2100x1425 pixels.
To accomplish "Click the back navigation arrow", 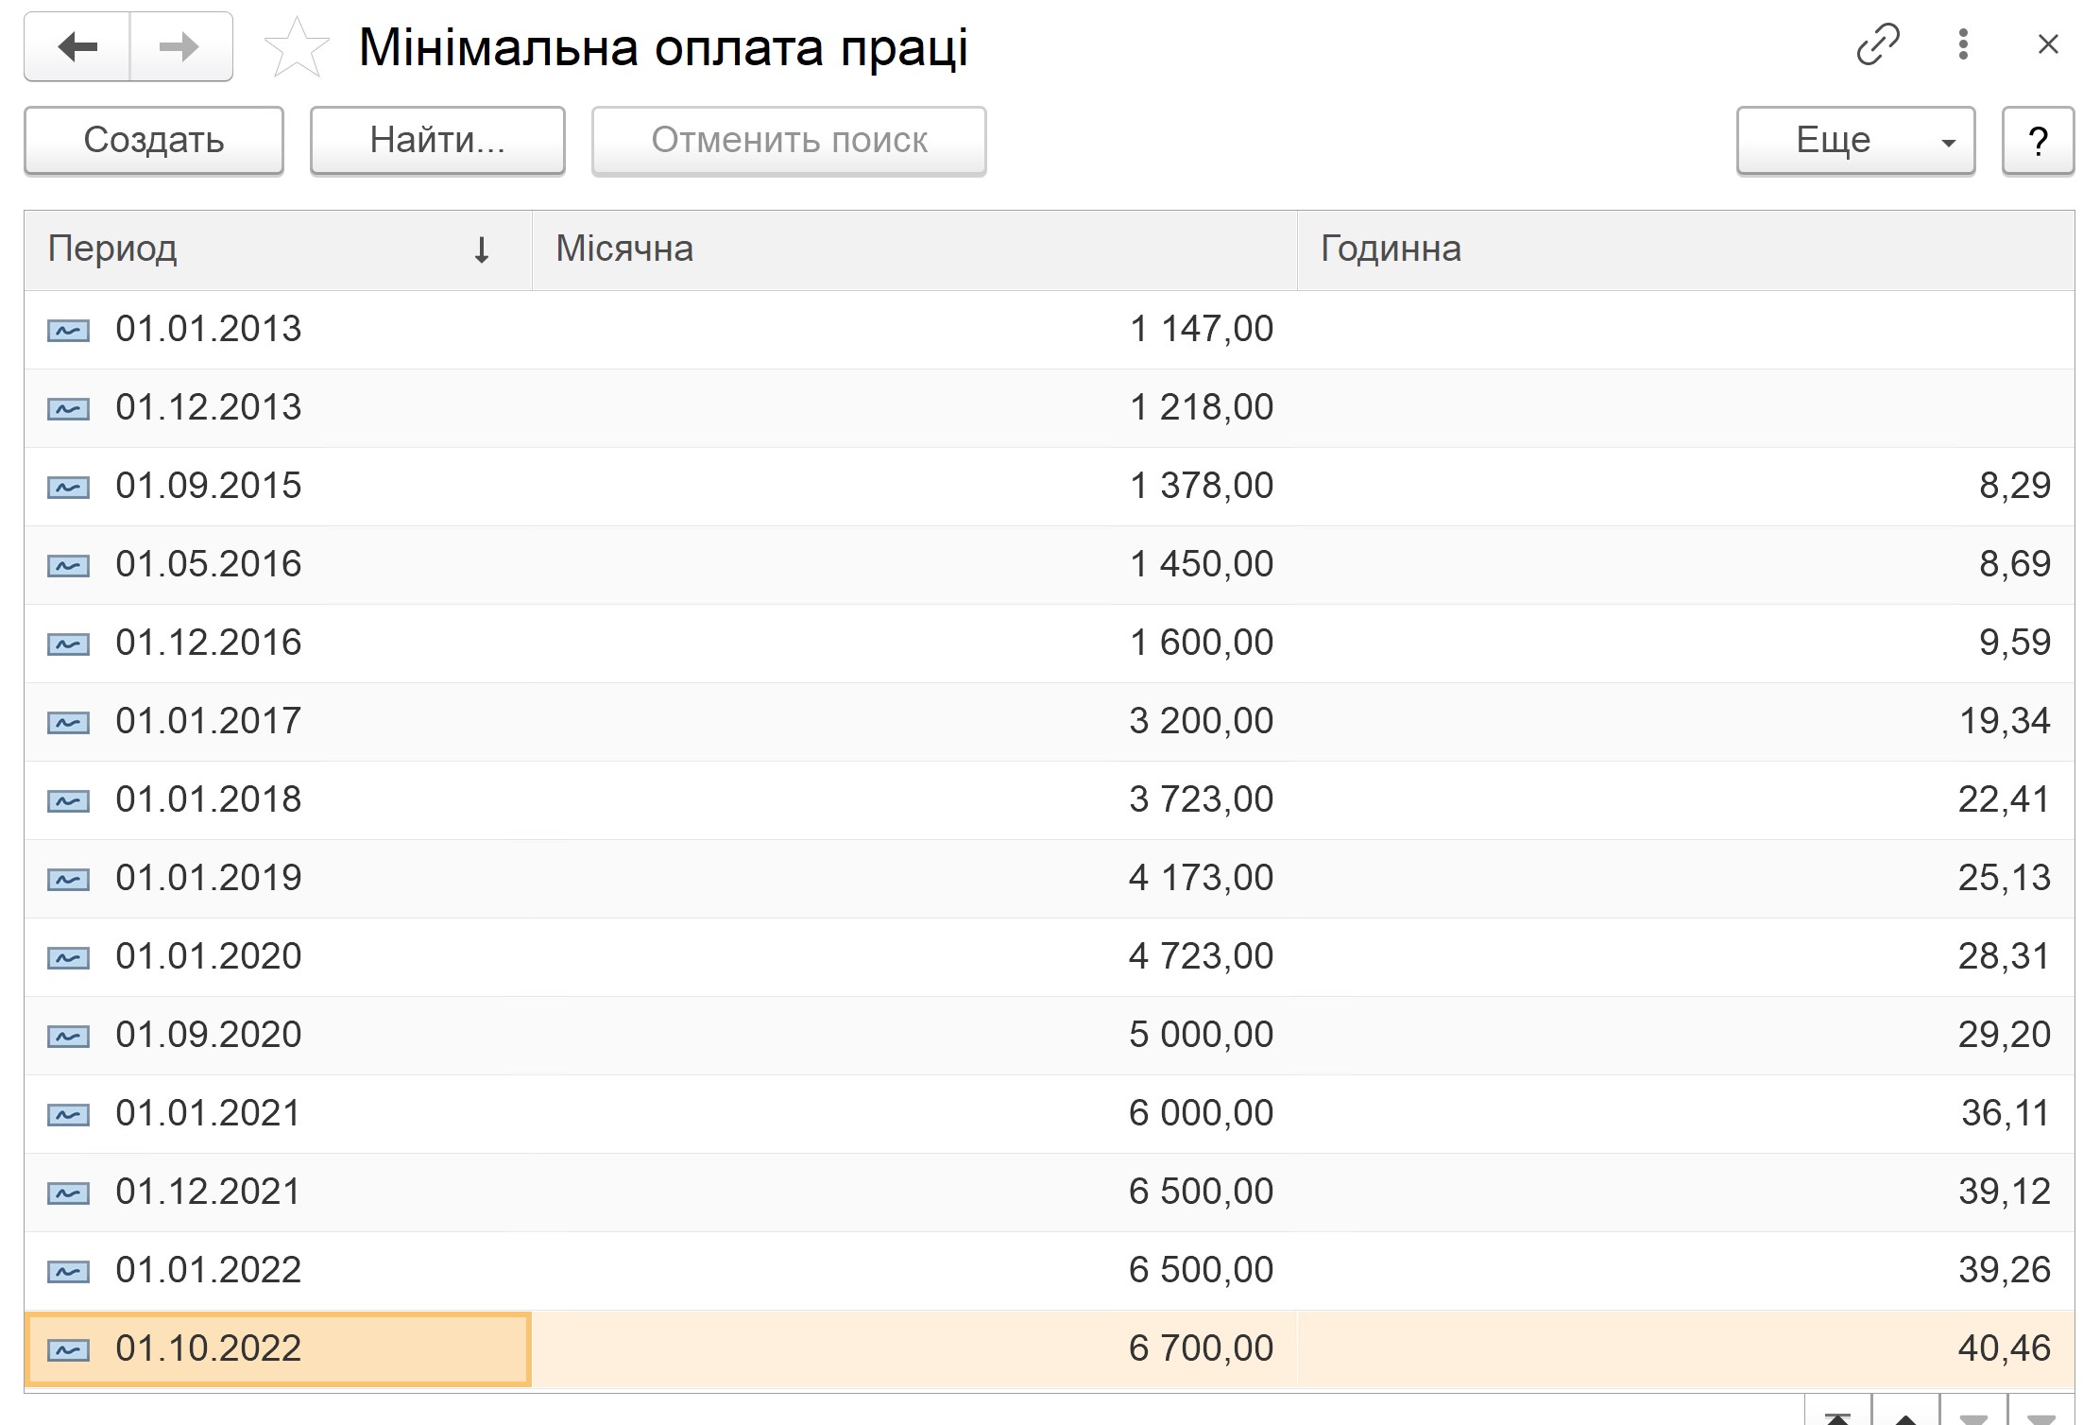I will [77, 46].
